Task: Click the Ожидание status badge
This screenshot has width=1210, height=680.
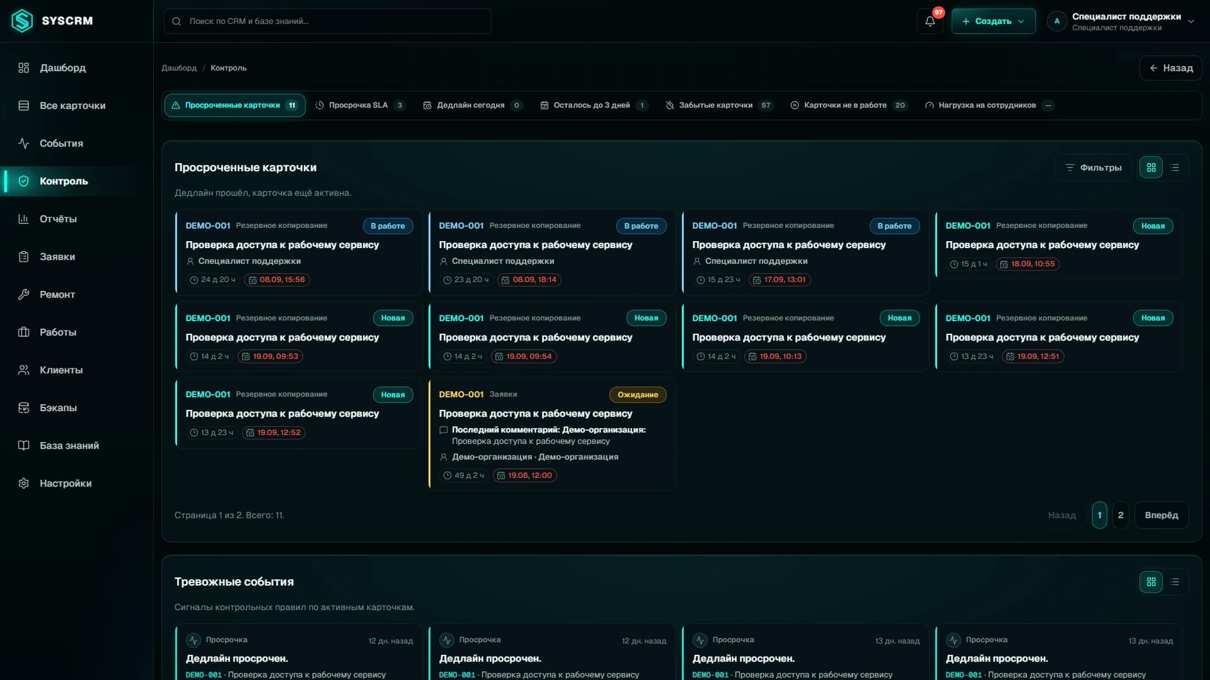Action: [x=638, y=395]
